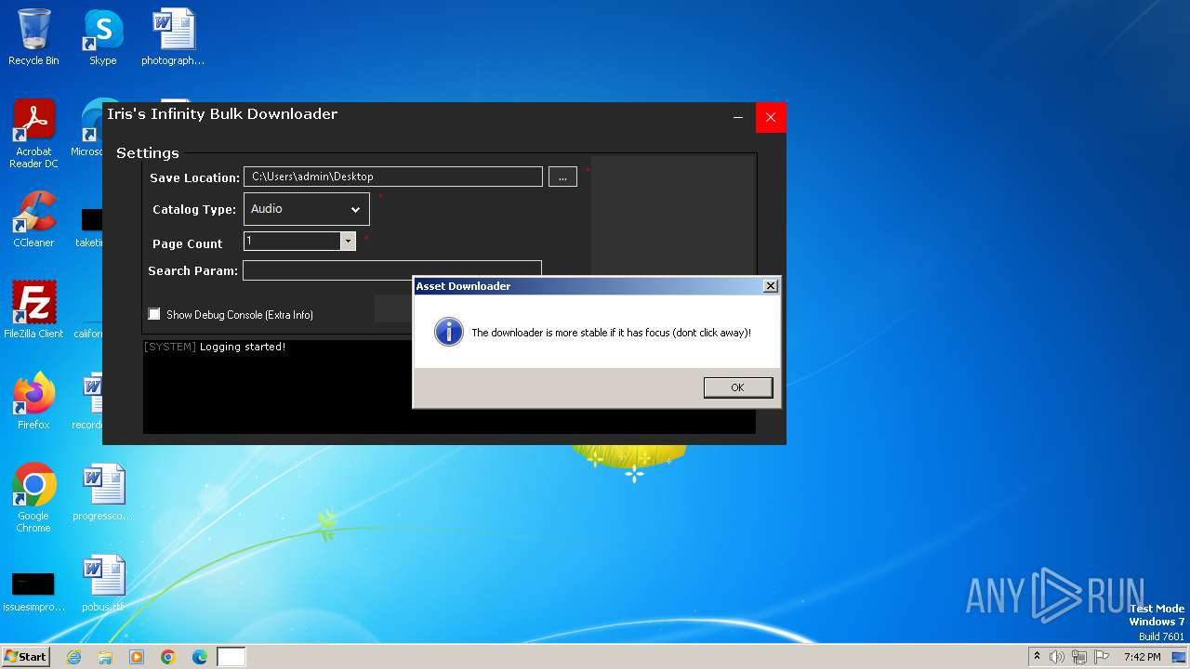Image resolution: width=1190 pixels, height=669 pixels.
Task: Close Iris's Infinity Bulk Downloader with red X
Action: (x=771, y=117)
